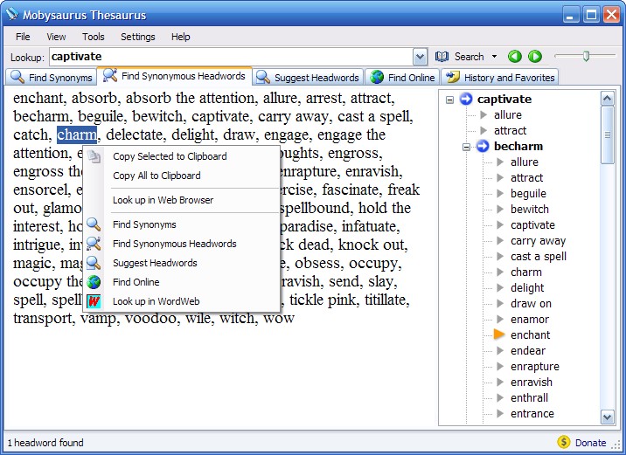Select charm in the tree list

click(525, 272)
